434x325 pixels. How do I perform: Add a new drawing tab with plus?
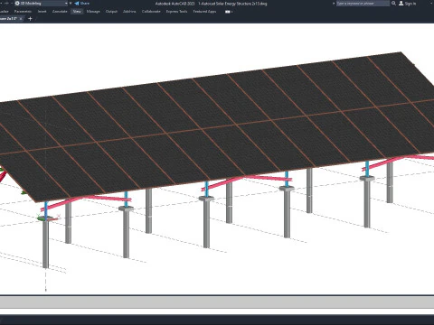30,19
